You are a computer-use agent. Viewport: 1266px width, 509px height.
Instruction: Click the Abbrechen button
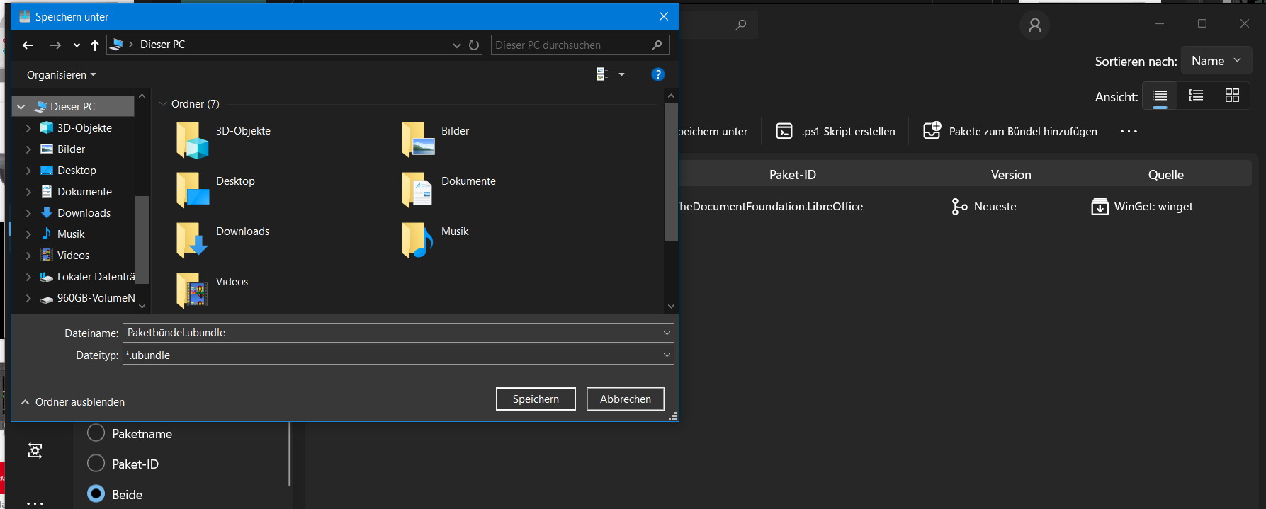click(626, 399)
